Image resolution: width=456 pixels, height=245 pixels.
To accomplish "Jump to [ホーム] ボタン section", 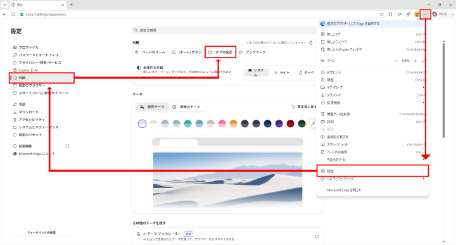I will click(x=186, y=53).
